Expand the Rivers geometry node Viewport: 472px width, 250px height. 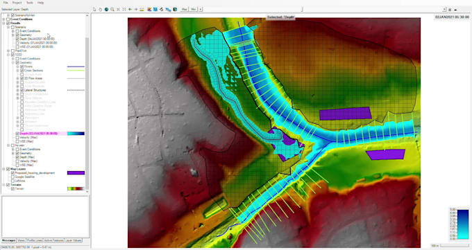coord(18,66)
